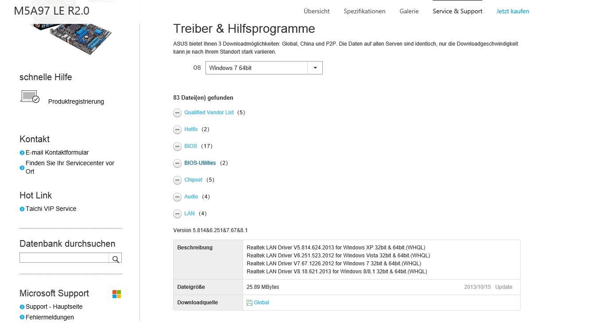The width and height of the screenshot is (589, 334).
Task: Open the OS selection dropdown arrow
Action: pyautogui.click(x=315, y=68)
